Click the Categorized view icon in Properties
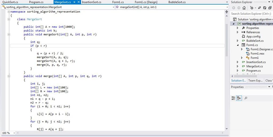The width and height of the screenshot is (273, 137). click(234, 98)
